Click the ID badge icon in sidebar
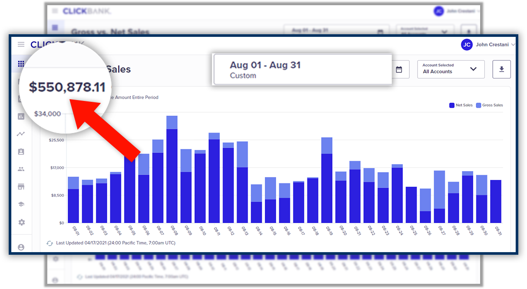This screenshot has height=289, width=527. [21, 152]
